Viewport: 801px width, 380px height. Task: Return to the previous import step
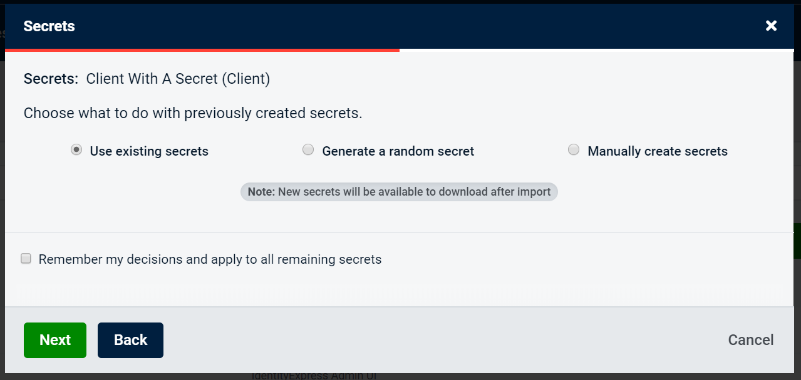(130, 340)
